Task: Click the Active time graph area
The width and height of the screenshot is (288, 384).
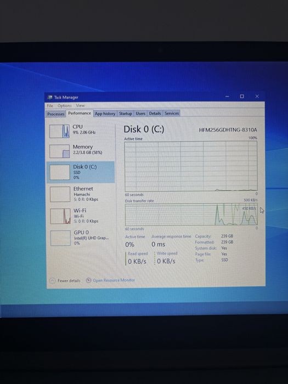Action: click(191, 166)
